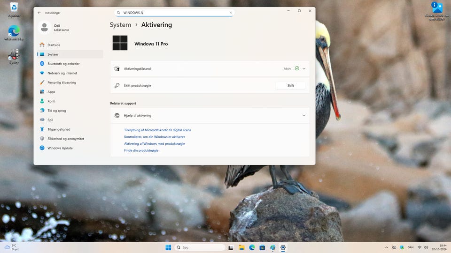Click the Aktiveringstilstand row icon
Image resolution: width=451 pixels, height=253 pixels.
117,68
